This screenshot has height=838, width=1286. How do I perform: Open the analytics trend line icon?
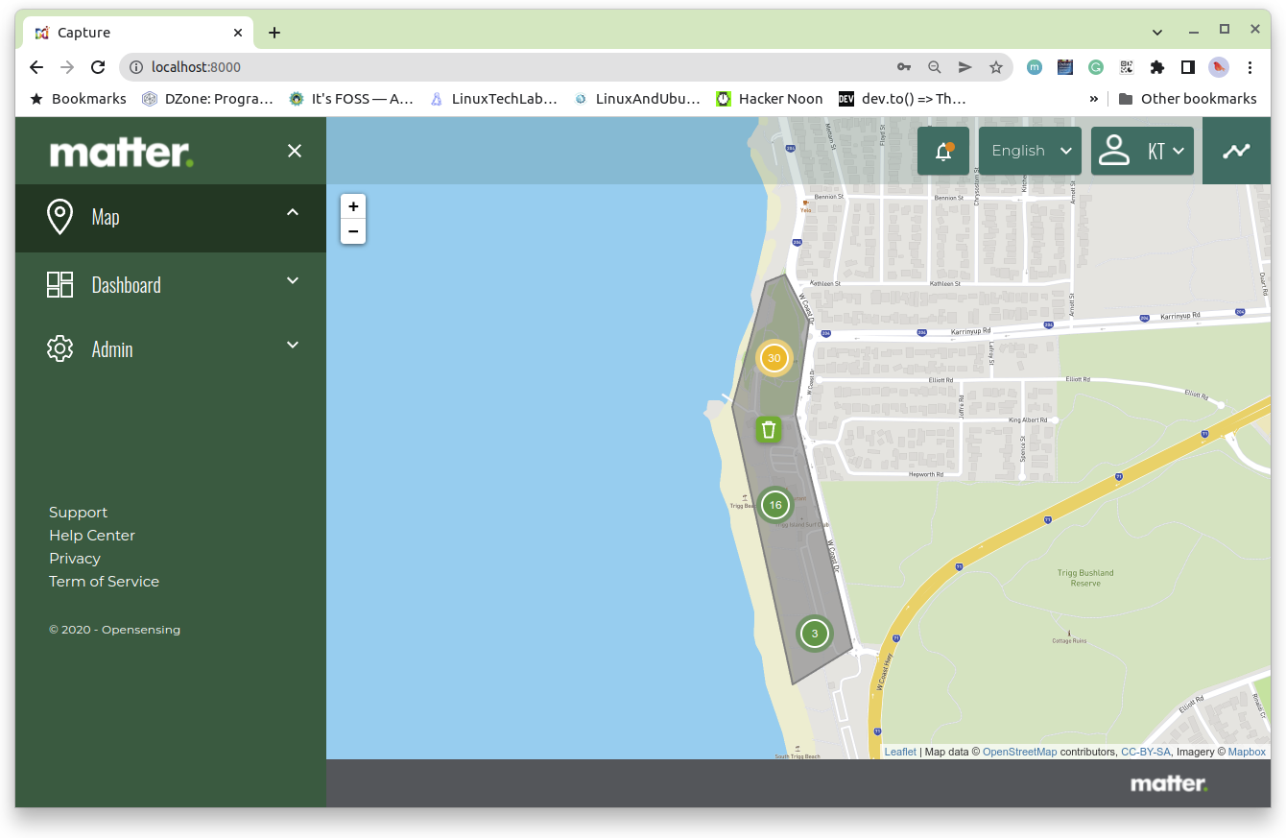pyautogui.click(x=1236, y=151)
